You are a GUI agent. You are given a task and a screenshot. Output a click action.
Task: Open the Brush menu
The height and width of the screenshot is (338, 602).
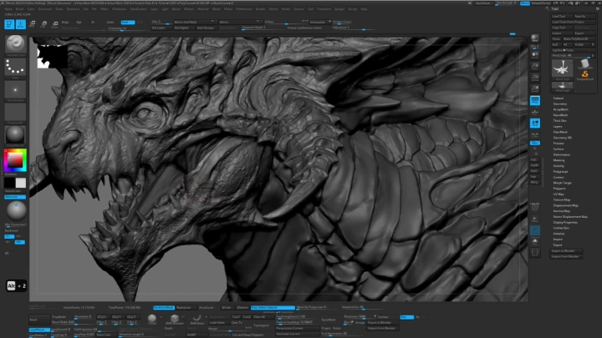click(x=19, y=9)
